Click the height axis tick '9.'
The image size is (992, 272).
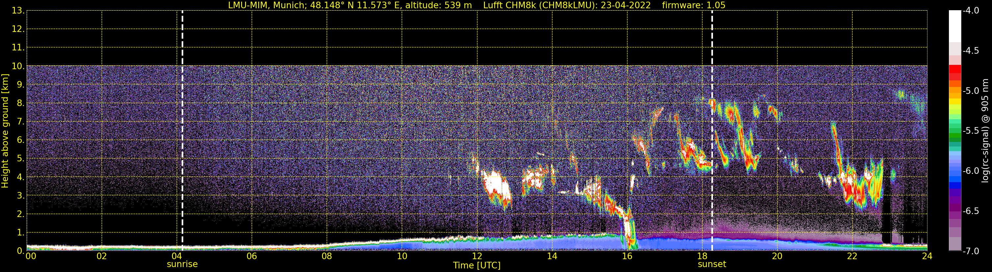click(x=20, y=84)
